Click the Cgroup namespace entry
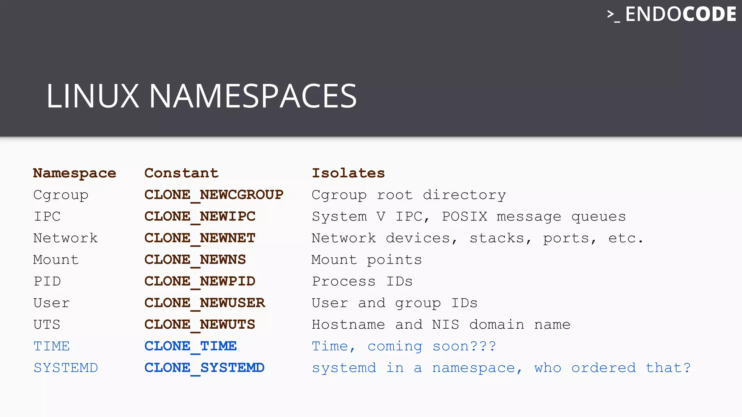 (61, 195)
